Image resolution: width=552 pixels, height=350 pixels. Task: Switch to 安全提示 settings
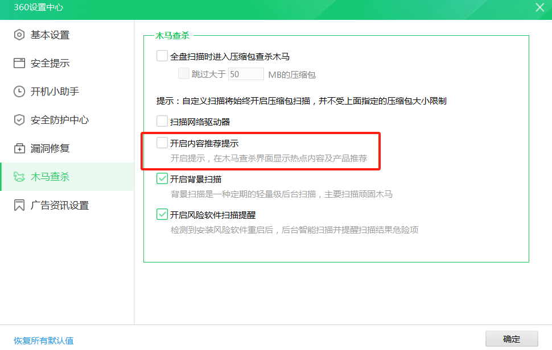click(67, 63)
